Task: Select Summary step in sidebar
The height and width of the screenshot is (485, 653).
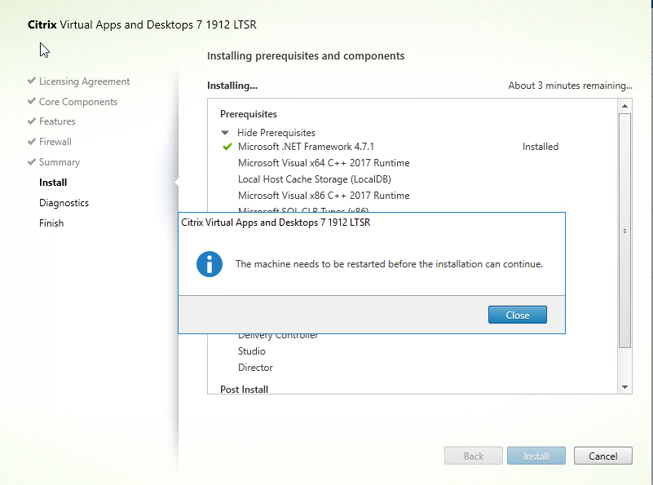Action: 60,162
